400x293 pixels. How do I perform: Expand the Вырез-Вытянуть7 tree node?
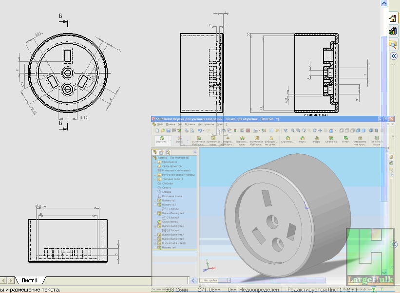click(155, 235)
